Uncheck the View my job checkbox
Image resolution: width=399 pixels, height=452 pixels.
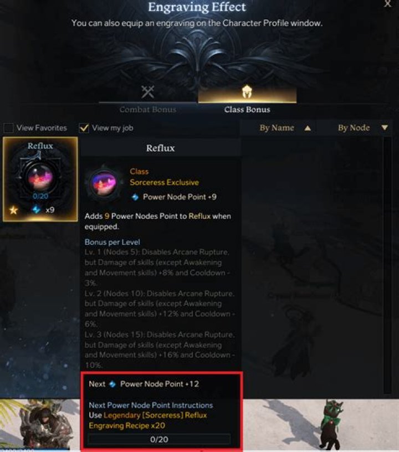pos(84,128)
